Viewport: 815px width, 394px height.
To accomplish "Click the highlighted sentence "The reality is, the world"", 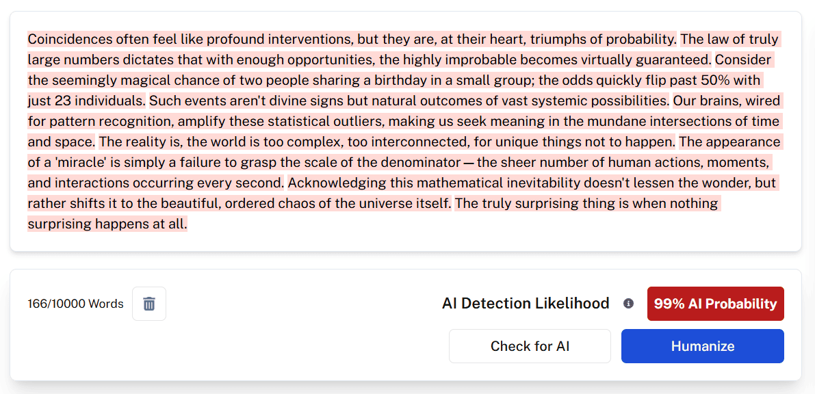I will pos(387,142).
